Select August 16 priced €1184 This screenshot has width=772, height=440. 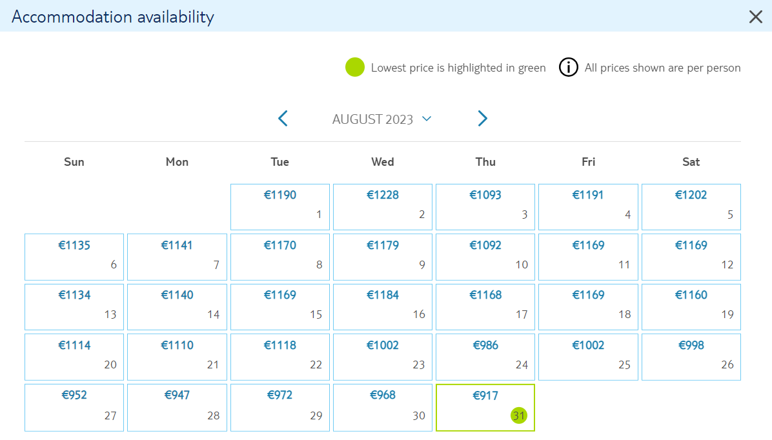[x=383, y=306]
